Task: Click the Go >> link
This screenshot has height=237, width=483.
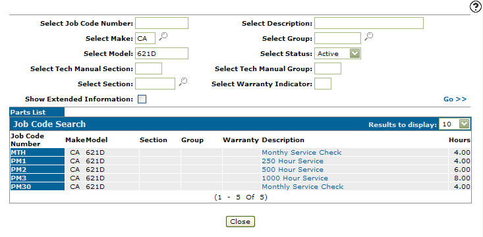Action: click(x=455, y=99)
